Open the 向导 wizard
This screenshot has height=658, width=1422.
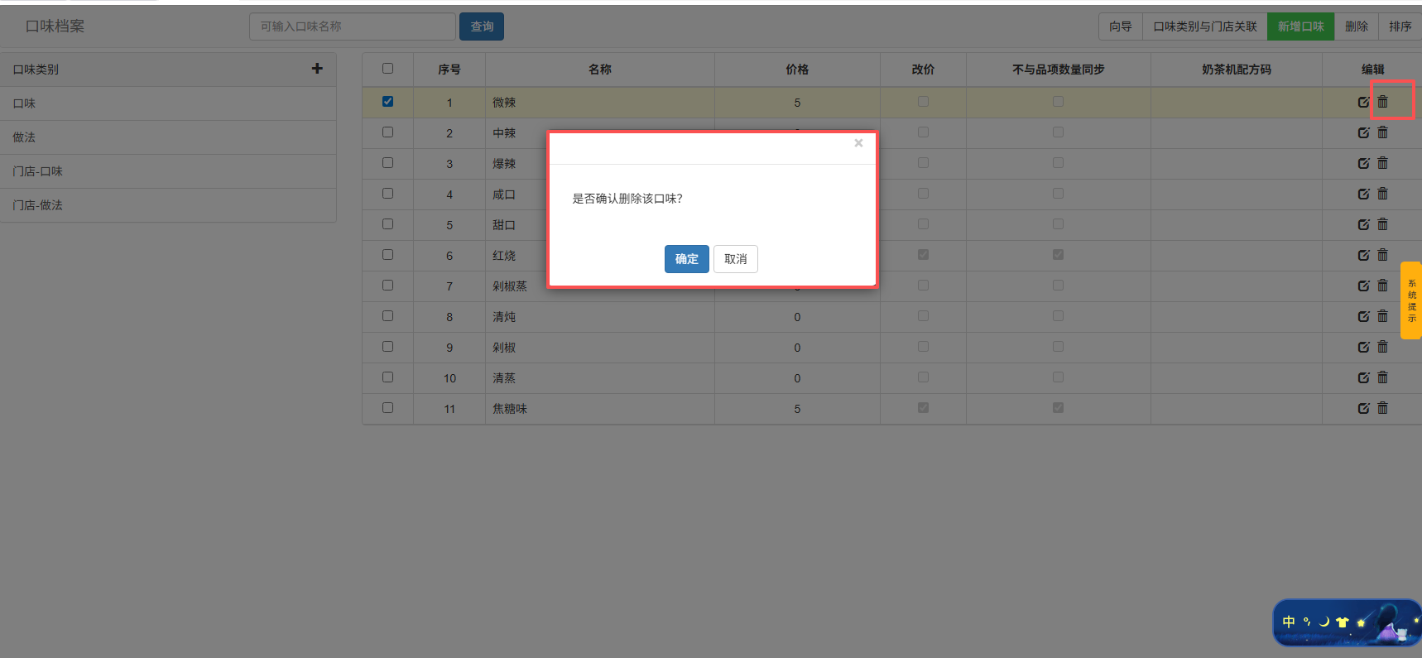pyautogui.click(x=1121, y=26)
